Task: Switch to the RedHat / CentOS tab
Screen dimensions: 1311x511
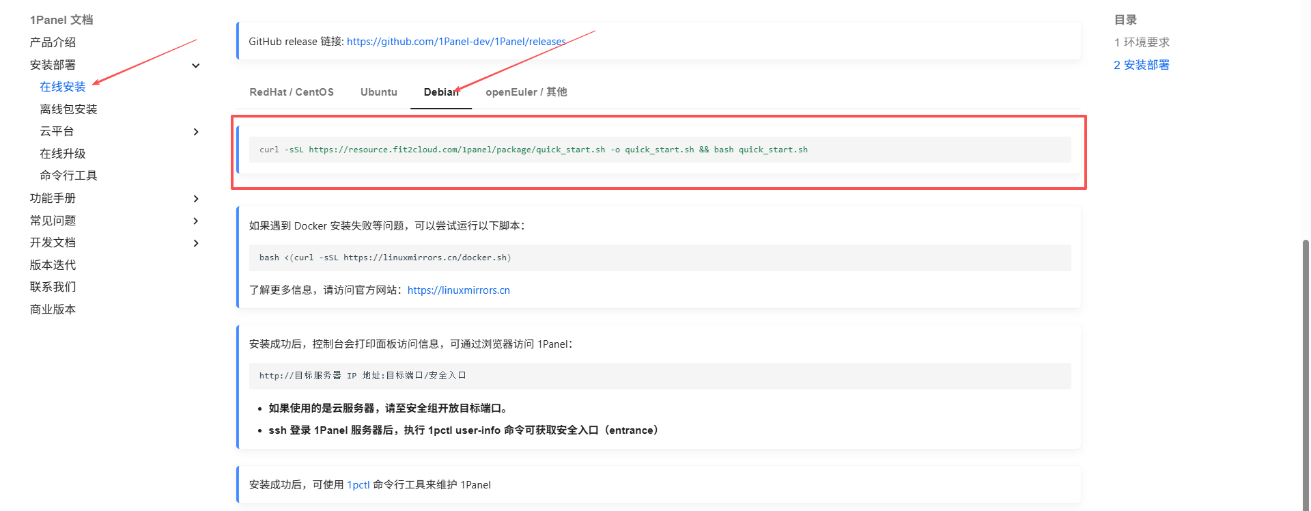Action: pos(292,92)
